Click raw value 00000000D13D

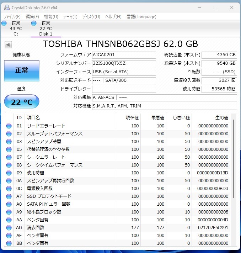(213, 173)
